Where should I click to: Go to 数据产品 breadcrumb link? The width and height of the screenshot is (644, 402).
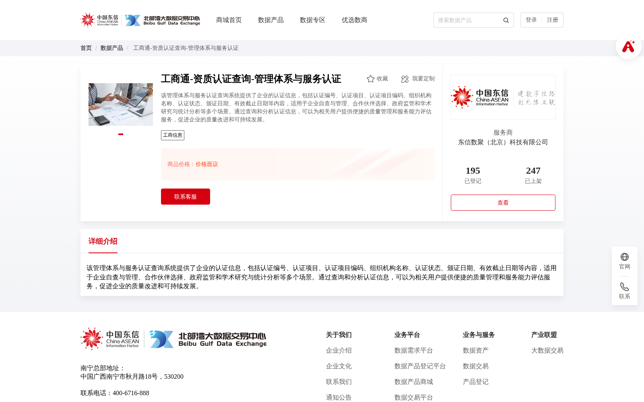112,48
